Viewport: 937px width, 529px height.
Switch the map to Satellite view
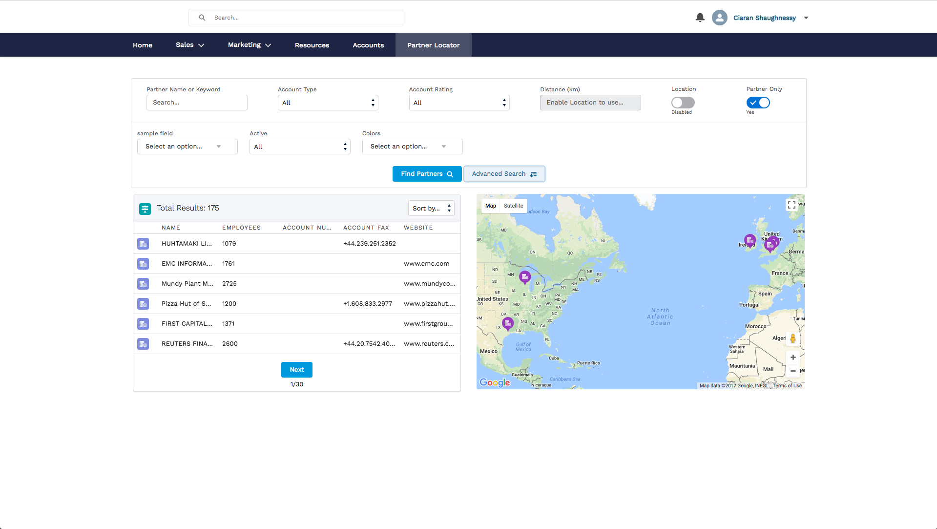513,206
